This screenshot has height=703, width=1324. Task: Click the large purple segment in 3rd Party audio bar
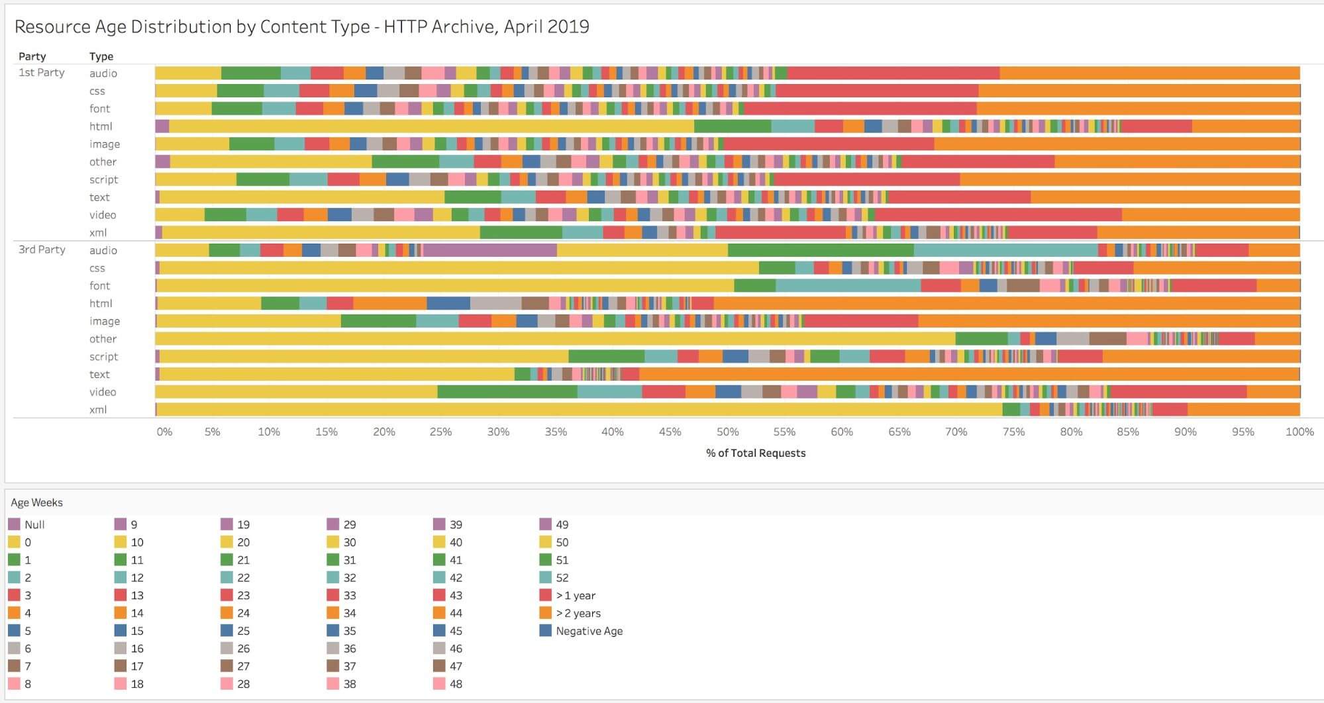pos(489,250)
